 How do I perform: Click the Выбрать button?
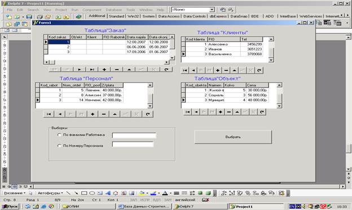[233, 137]
